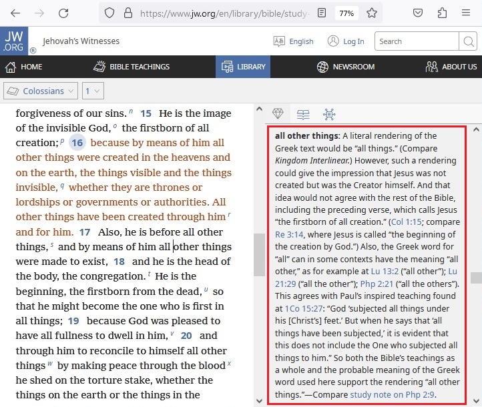The width and height of the screenshot is (482, 407).
Task: Click the JW.ORG logo
Action: tap(14, 41)
